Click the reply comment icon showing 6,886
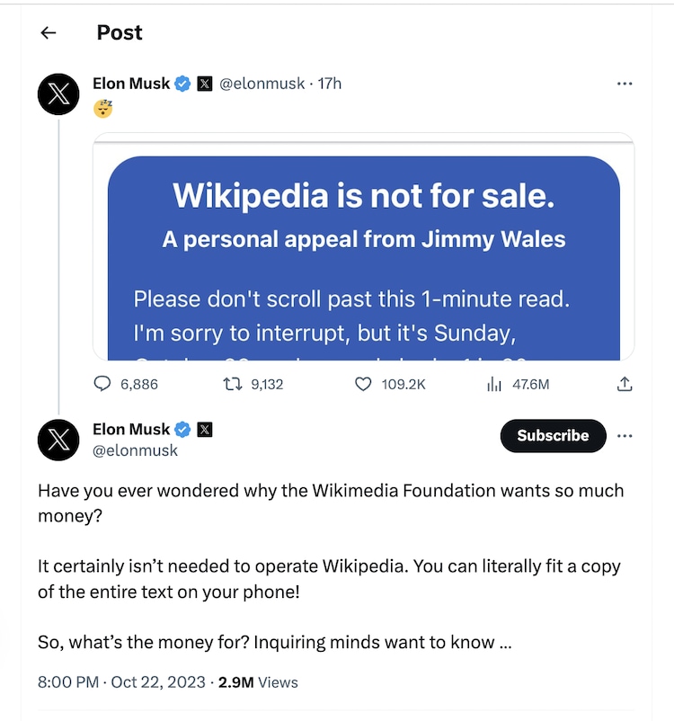 click(103, 384)
